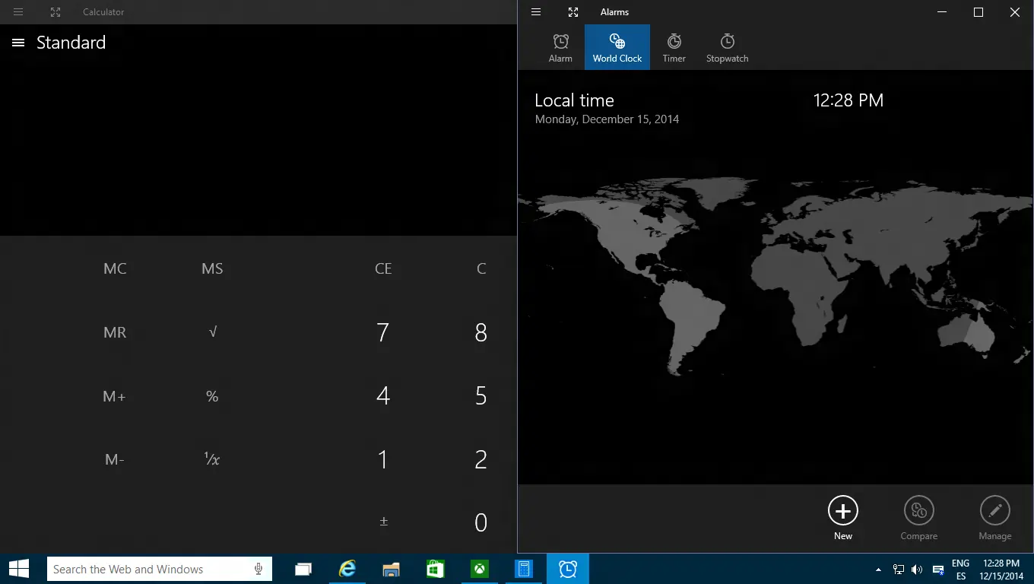Select the Stopwatch icon in Alarms
This screenshot has height=584, width=1034.
click(x=727, y=46)
